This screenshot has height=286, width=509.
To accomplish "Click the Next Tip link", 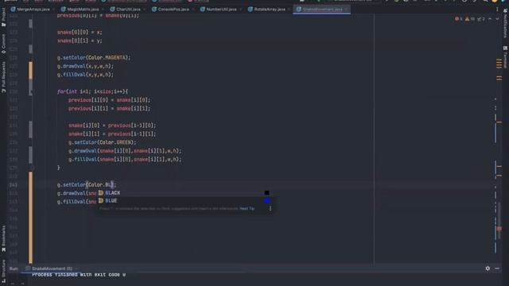I will [247, 208].
